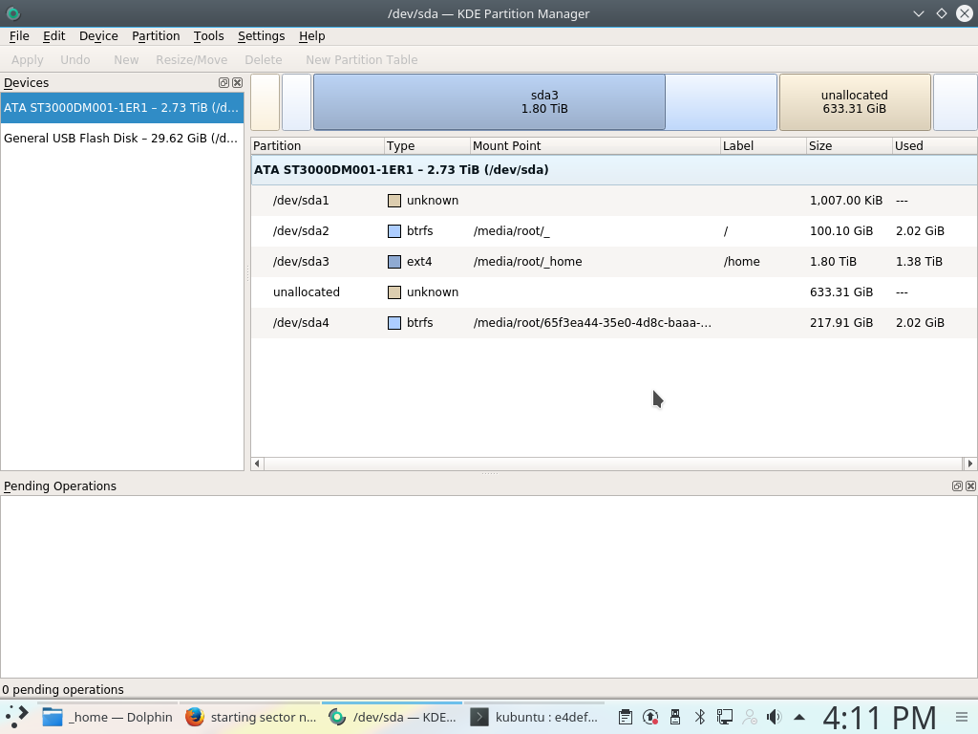Click the KDE Partition Manager taskbar entry
978x734 pixels.
click(393, 717)
